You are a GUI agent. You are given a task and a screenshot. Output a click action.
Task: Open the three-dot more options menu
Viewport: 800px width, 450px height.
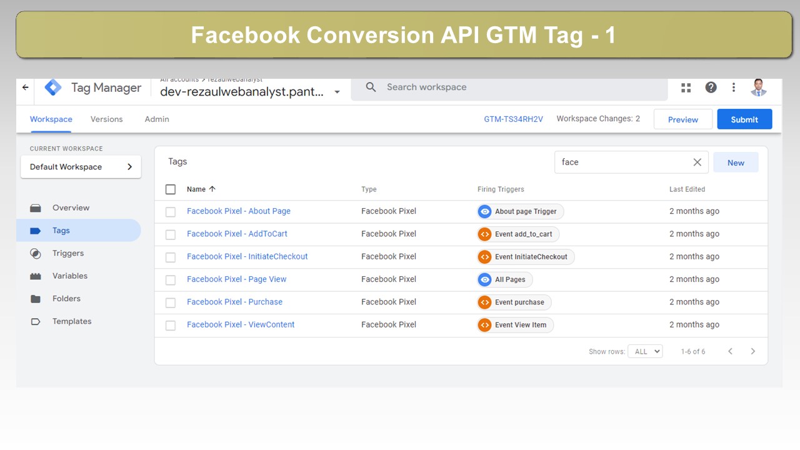(734, 87)
